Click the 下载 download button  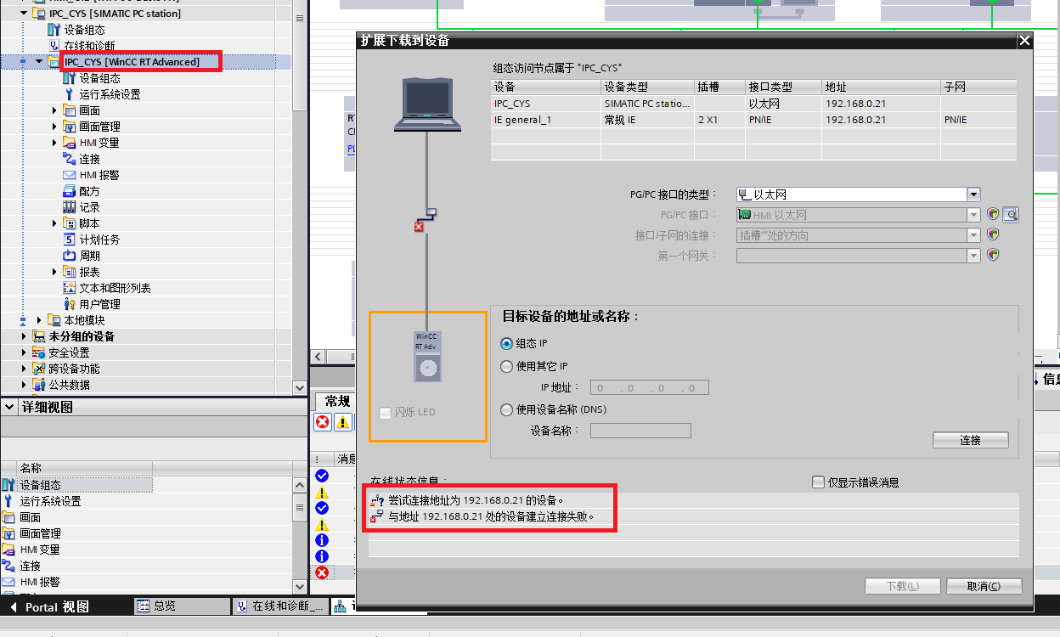pos(902,586)
